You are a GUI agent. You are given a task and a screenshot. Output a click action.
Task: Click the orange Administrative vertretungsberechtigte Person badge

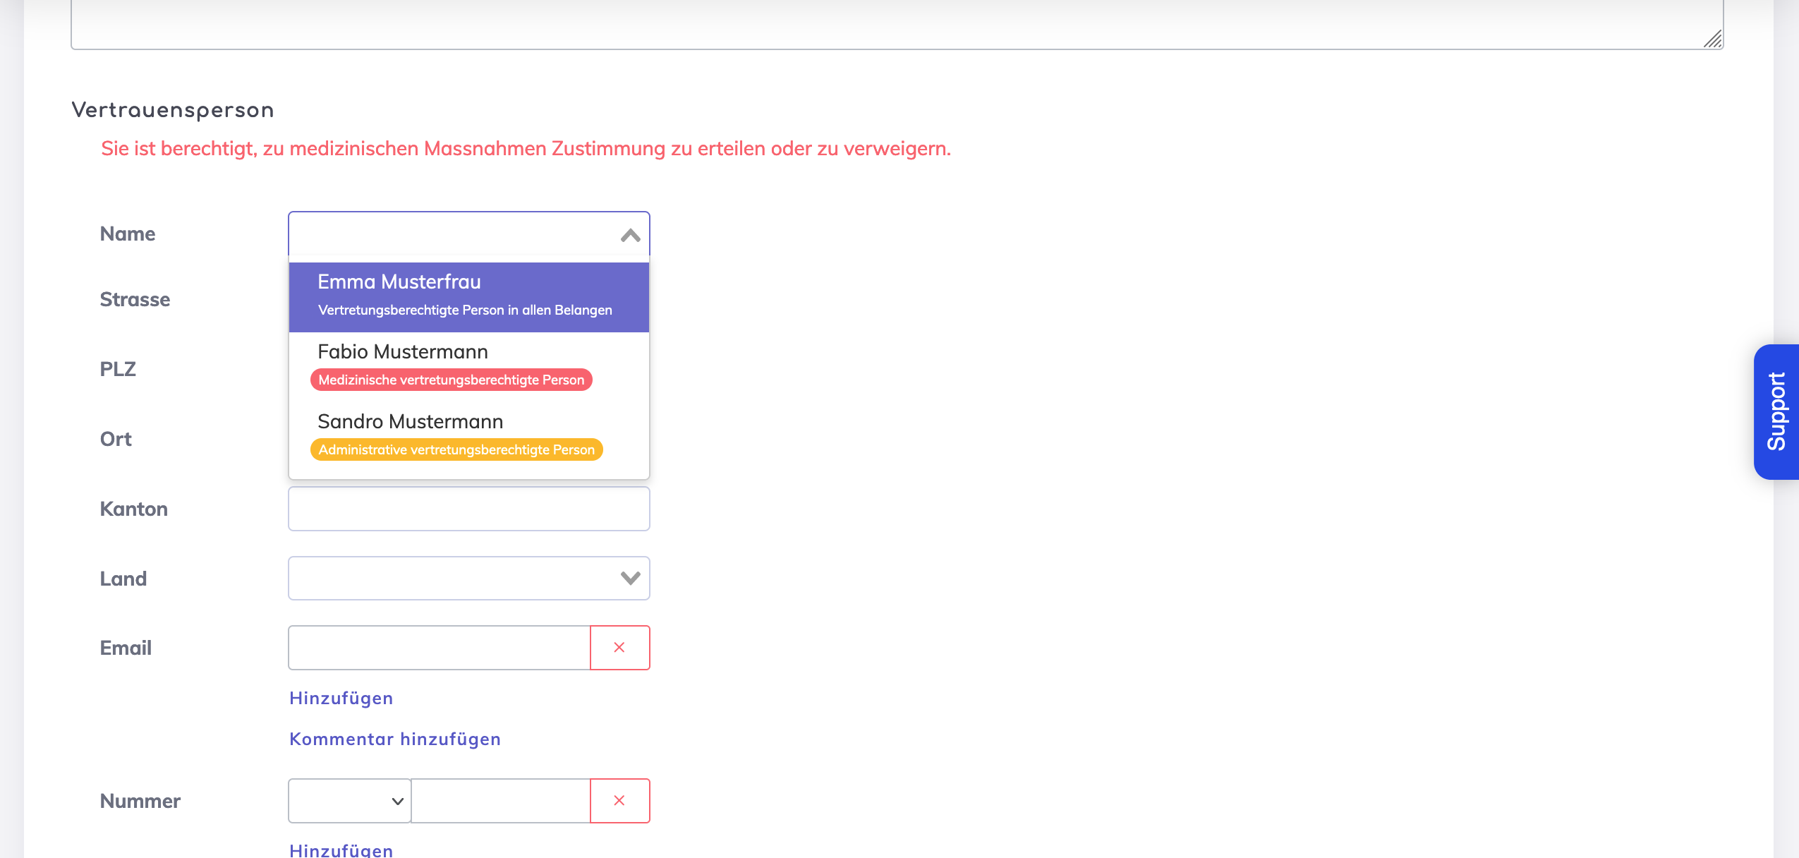coord(456,449)
